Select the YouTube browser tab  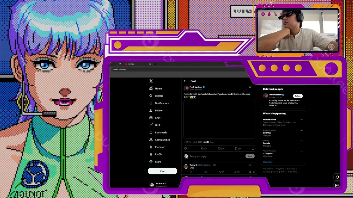pyautogui.click(x=137, y=64)
